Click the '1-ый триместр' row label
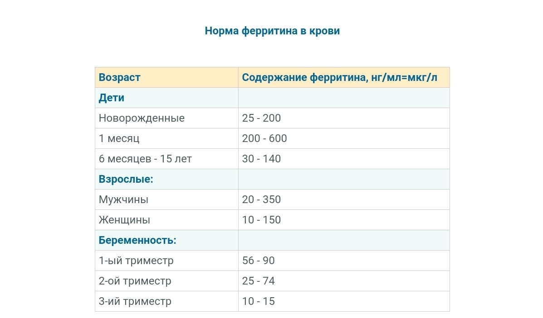Viewport: 543px width, 318px height. coord(136,261)
